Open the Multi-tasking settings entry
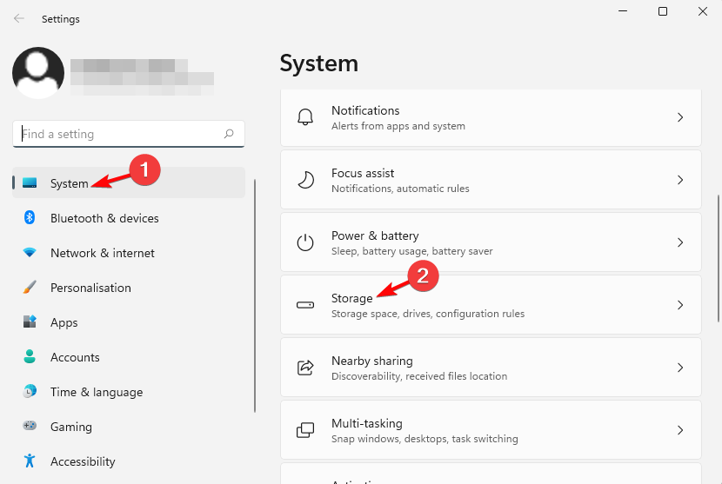This screenshot has width=722, height=484. 490,430
